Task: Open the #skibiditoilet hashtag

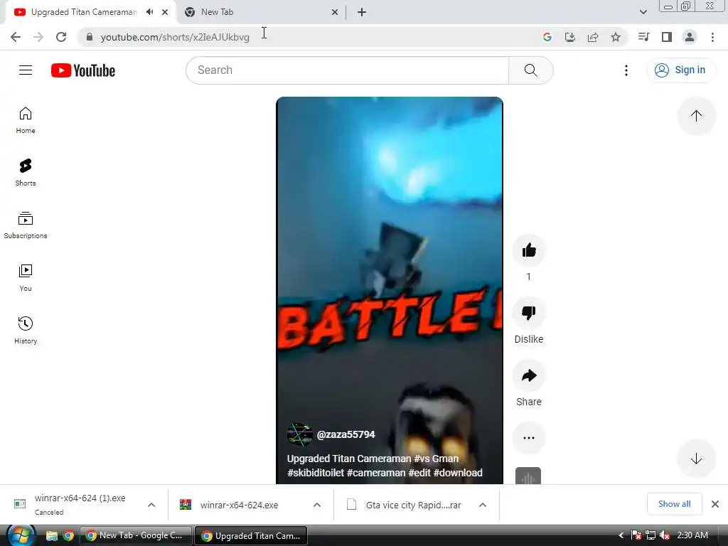Action: (316, 473)
